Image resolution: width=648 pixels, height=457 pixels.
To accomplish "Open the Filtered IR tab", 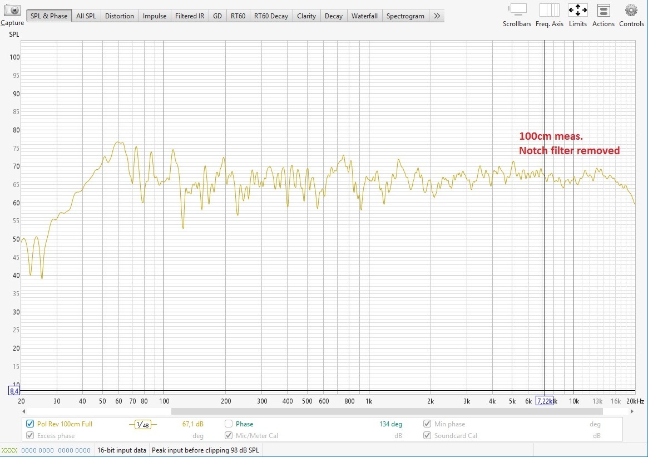I will [190, 16].
